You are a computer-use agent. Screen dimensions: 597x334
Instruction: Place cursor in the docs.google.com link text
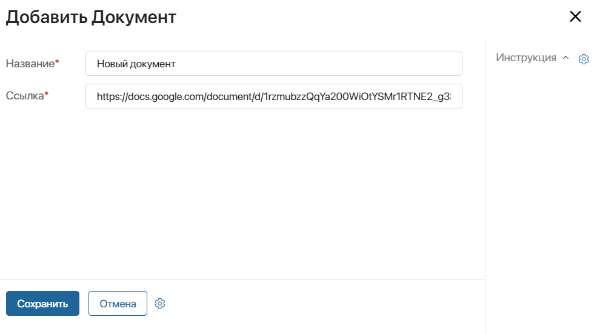pos(274,97)
